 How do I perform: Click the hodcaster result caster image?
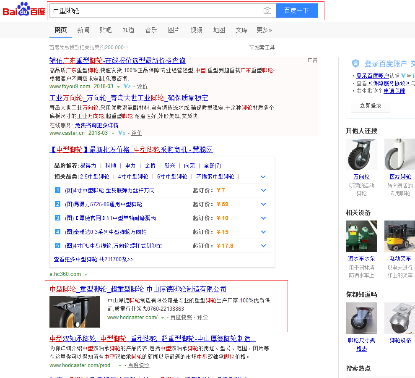[x=75, y=312]
